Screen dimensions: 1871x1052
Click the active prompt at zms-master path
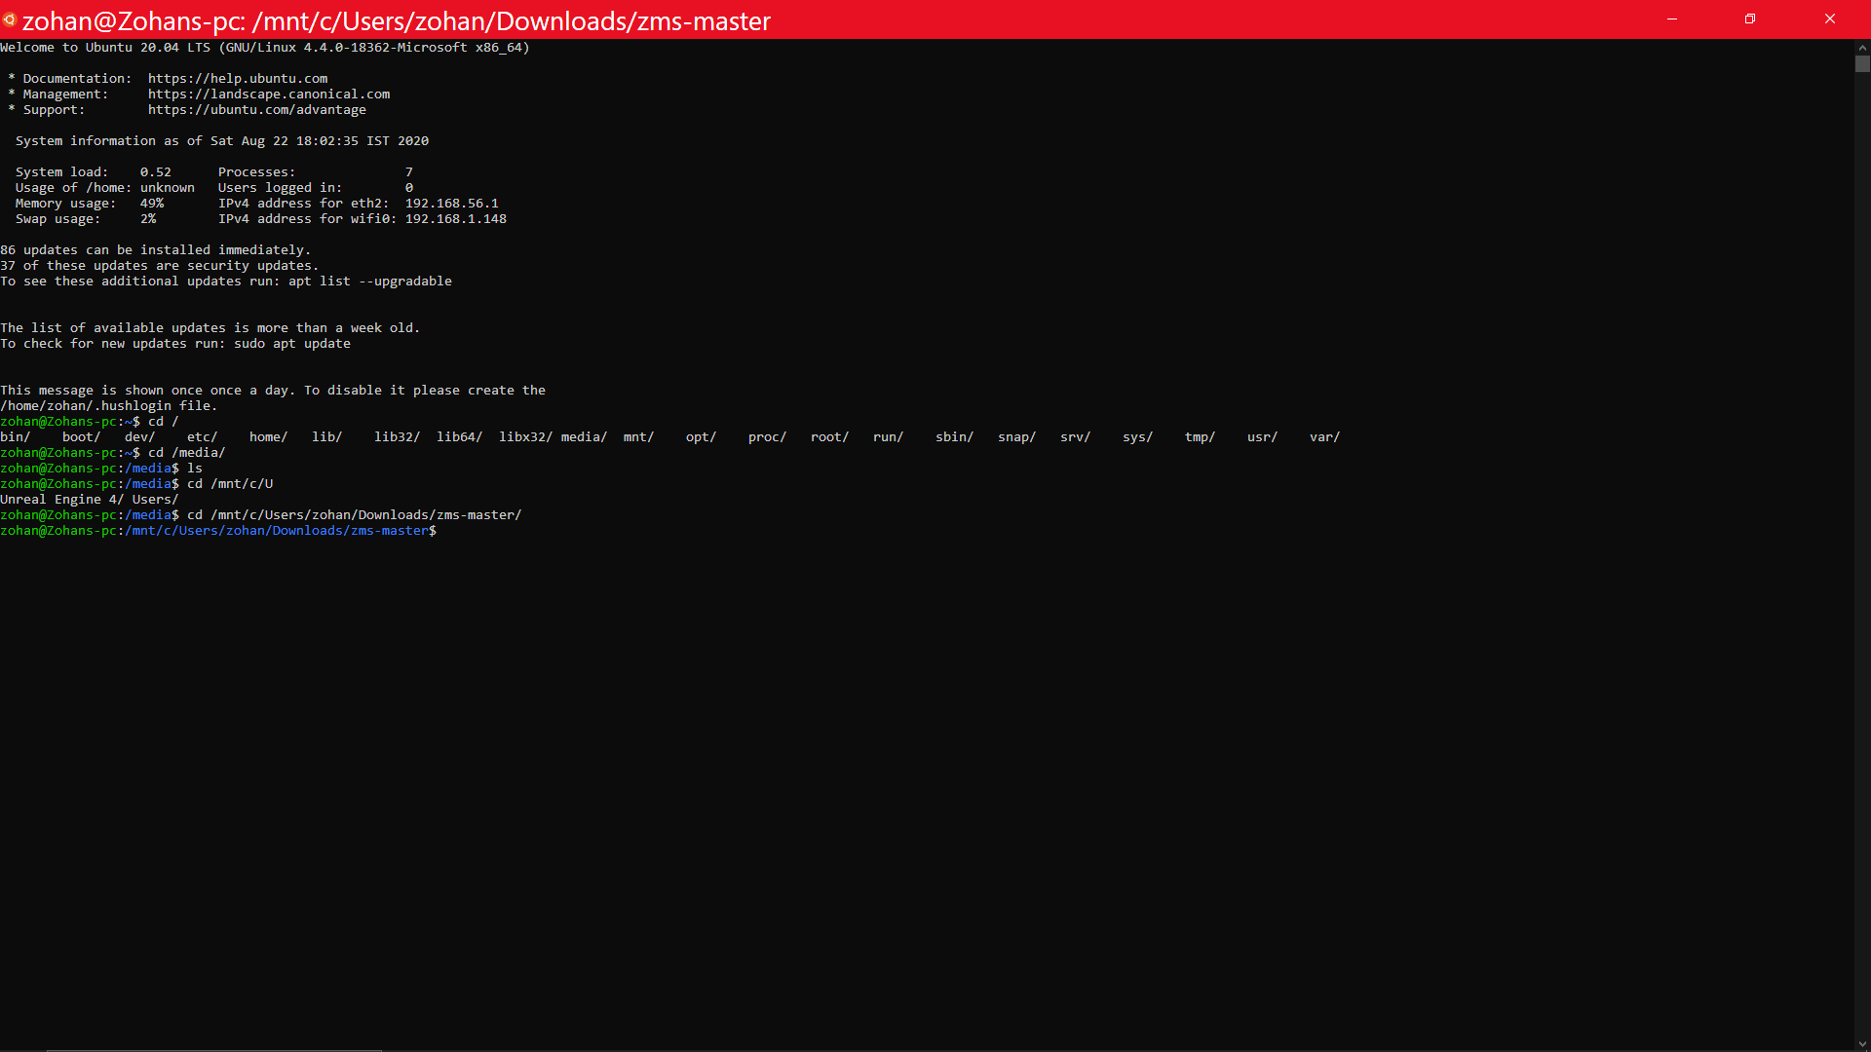coord(278,531)
